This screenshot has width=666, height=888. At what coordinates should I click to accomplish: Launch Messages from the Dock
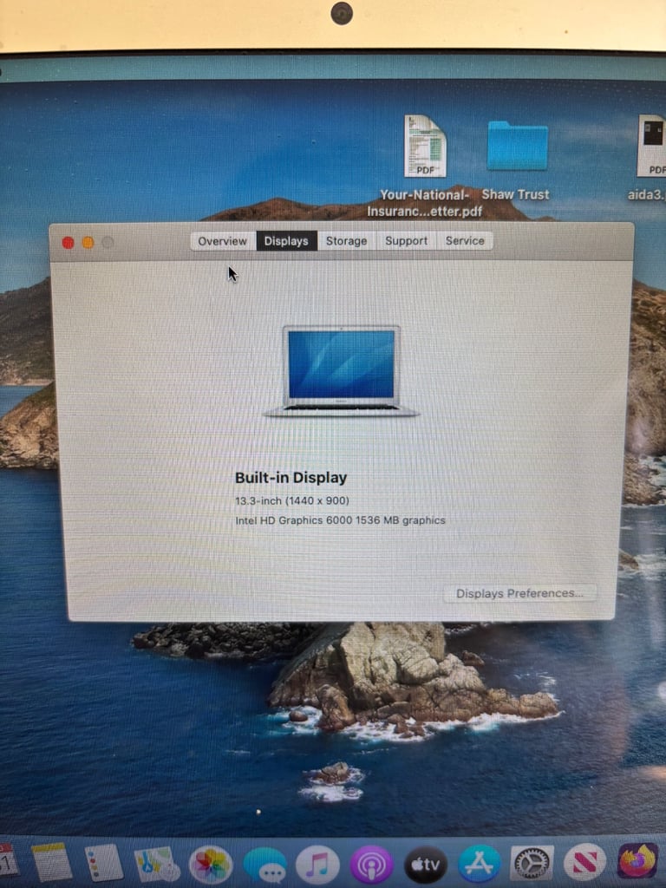(x=264, y=865)
